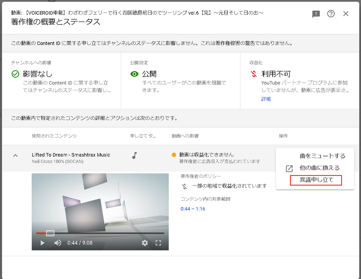Image resolution: width=361 pixels, height=279 pixels.
Task: Click dollar-slash icon beside policy text
Action: 184,186
